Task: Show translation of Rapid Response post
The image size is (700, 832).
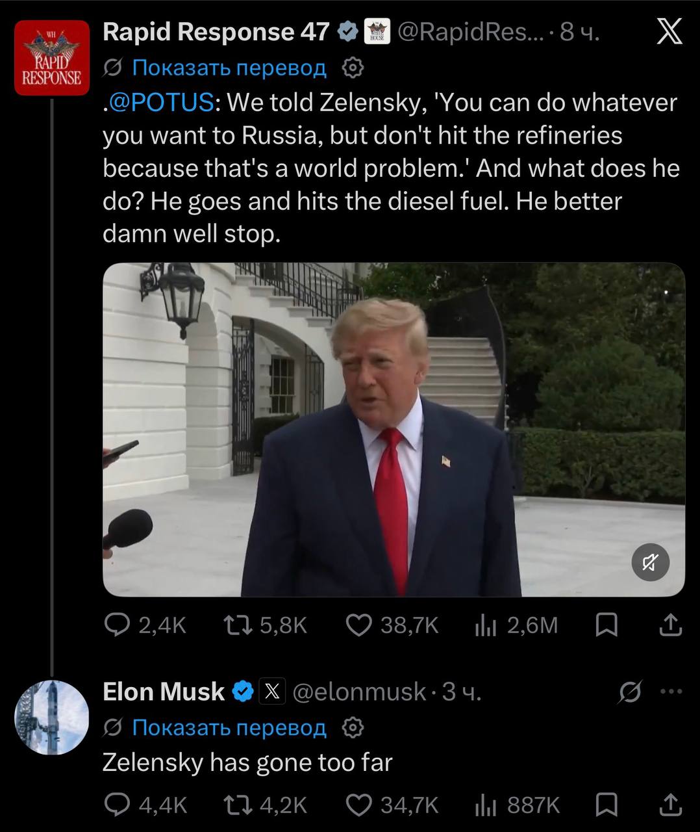Action: click(229, 68)
